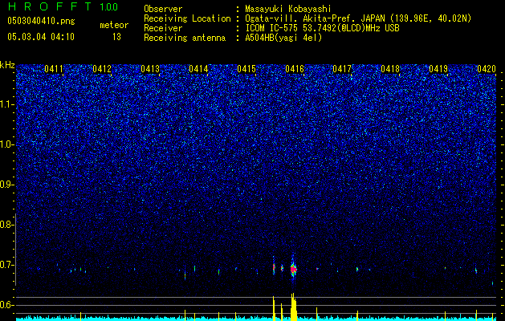Click the 0415 time marker
The width and height of the screenshot is (505, 321).
[246, 69]
